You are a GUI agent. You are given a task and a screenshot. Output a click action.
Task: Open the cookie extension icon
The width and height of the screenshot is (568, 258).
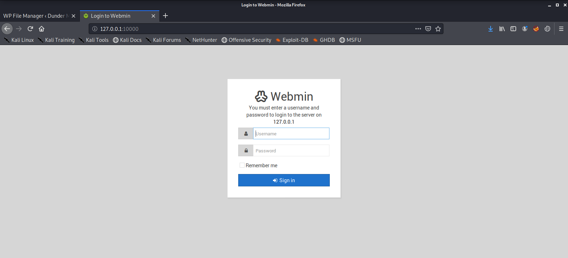[547, 29]
